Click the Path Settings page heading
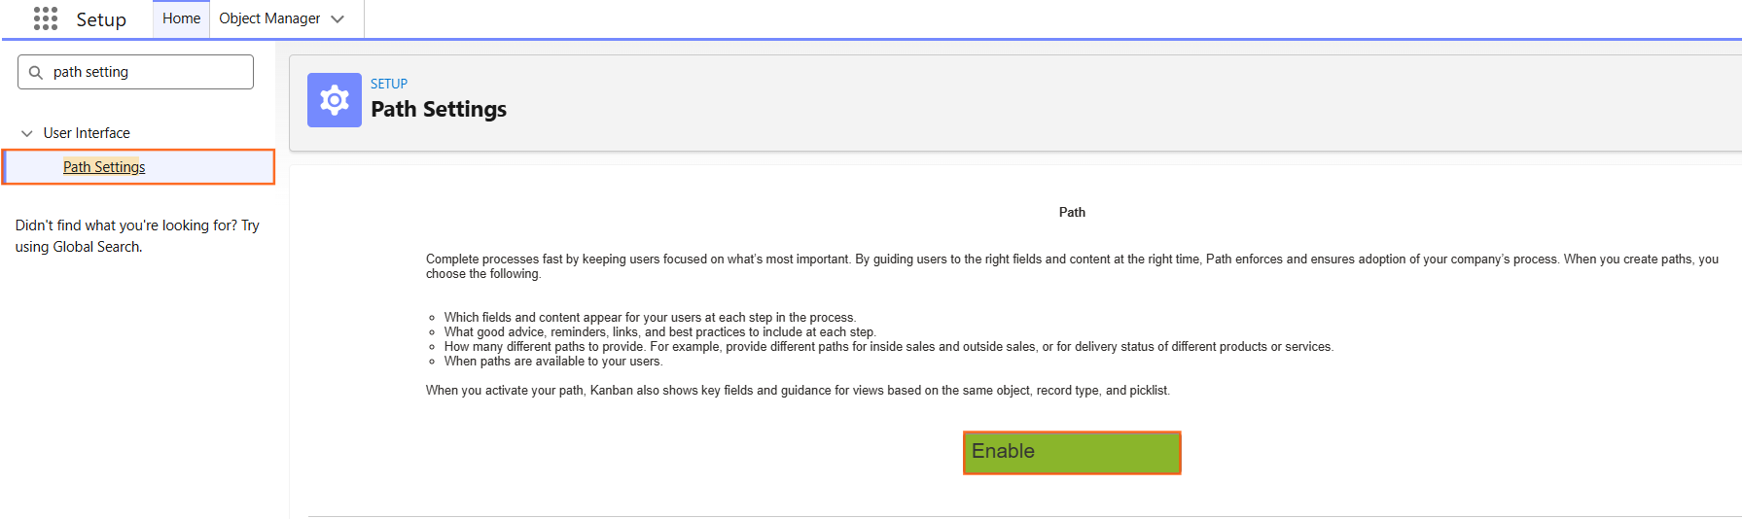Viewport: 1742px width, 519px height. point(439,109)
